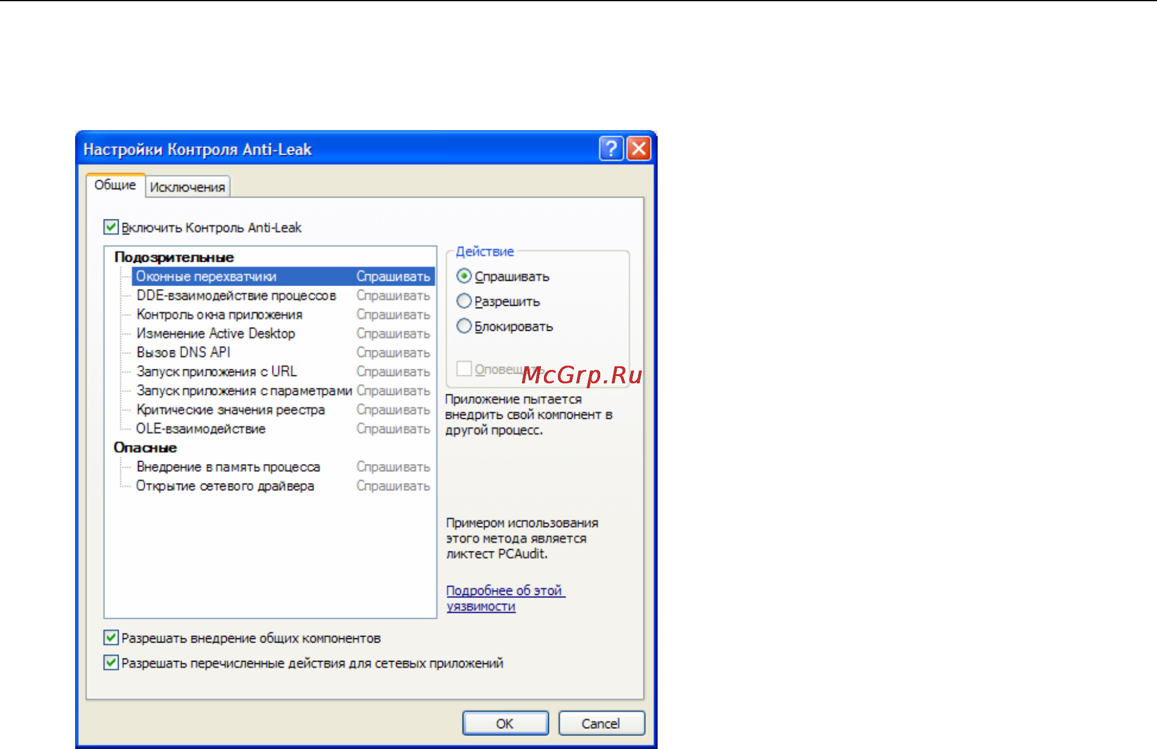The width and height of the screenshot is (1157, 749).
Task: Select DDE-взаимодействие процессов item
Action: (x=236, y=295)
